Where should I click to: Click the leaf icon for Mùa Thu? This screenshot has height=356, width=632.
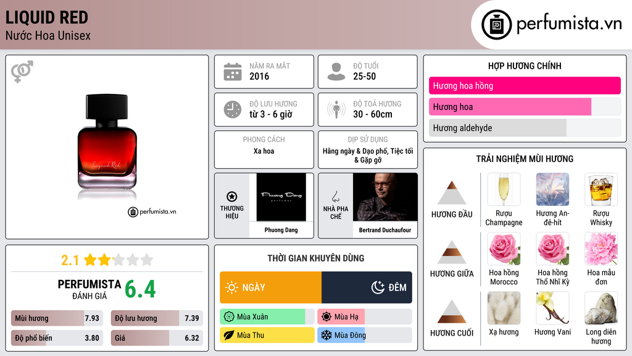[x=229, y=335]
